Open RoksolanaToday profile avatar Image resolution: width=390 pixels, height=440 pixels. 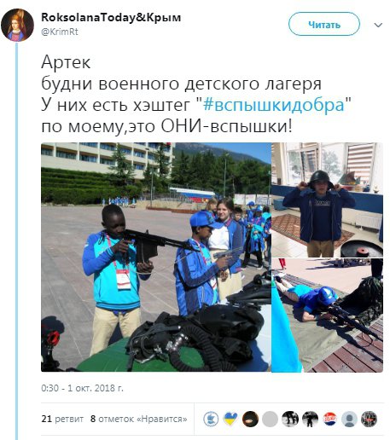pos(17,25)
